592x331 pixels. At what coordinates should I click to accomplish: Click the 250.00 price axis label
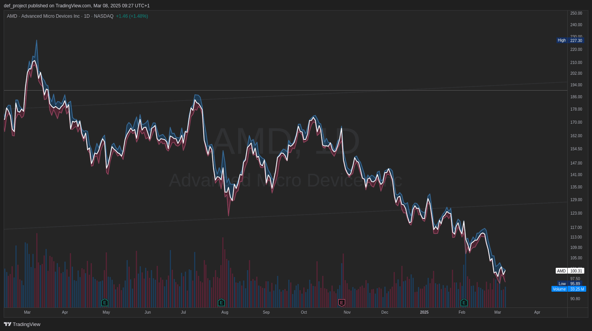576,13
